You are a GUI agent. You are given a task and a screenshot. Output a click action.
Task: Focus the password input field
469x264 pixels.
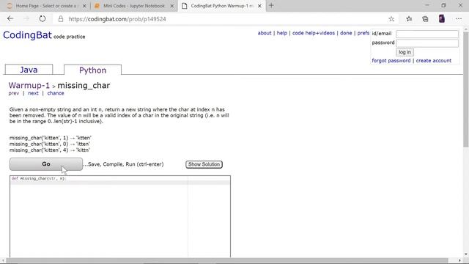coord(426,43)
